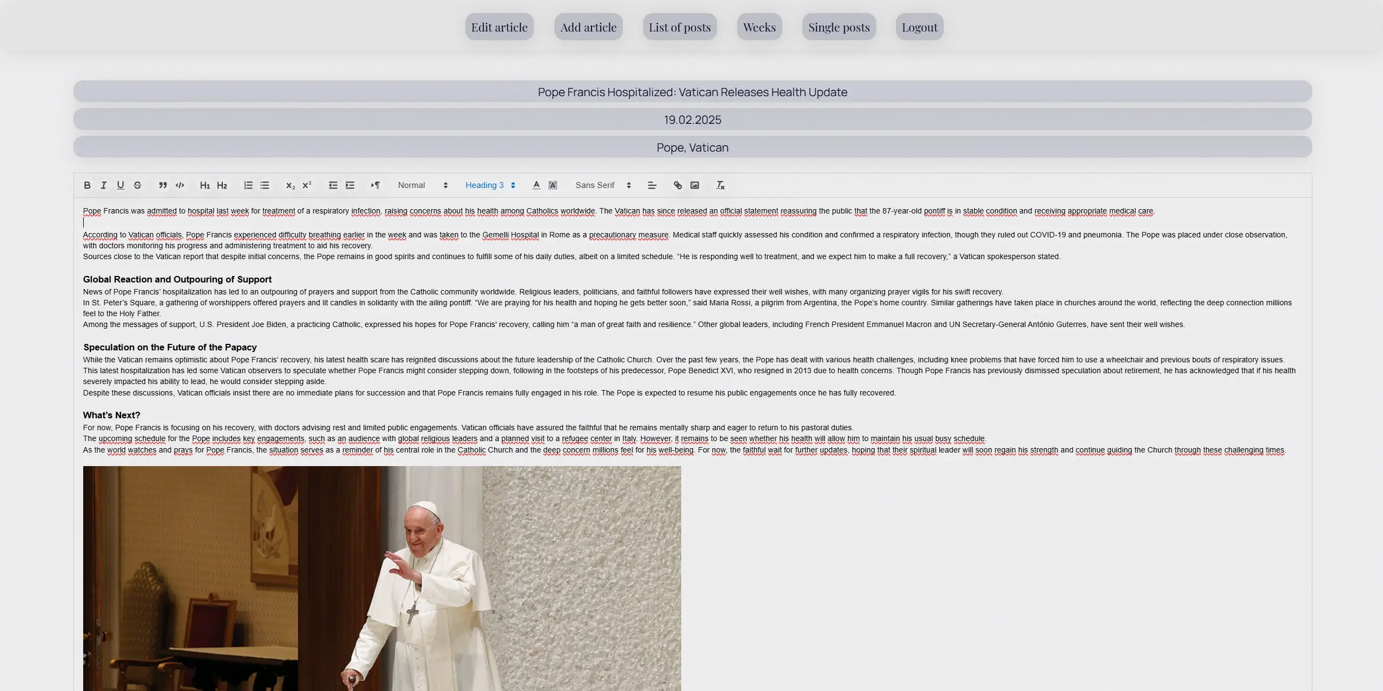The image size is (1383, 691).
Task: Clear text formatting
Action: 720,185
